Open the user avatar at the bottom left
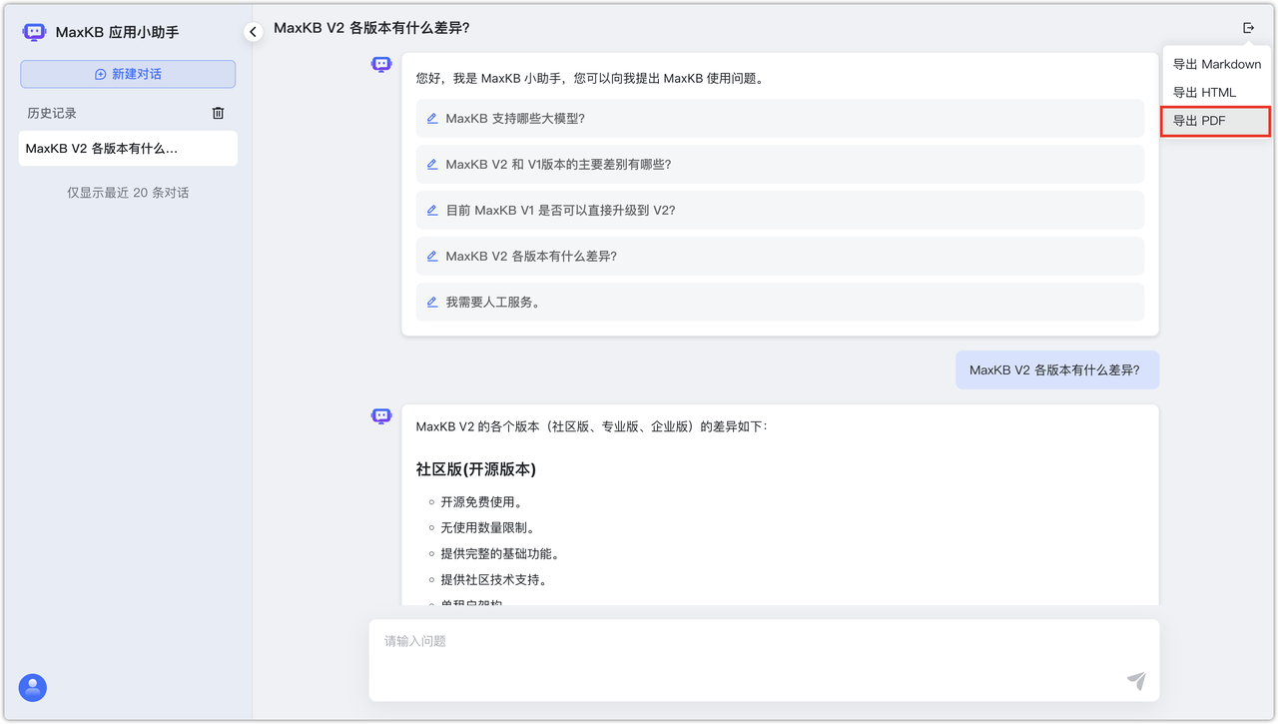This screenshot has height=724, width=1278. pyautogui.click(x=33, y=687)
